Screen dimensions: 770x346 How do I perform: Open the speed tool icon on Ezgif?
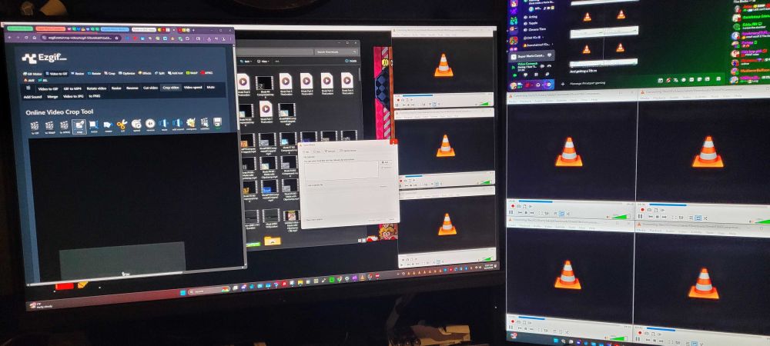pyautogui.click(x=136, y=125)
